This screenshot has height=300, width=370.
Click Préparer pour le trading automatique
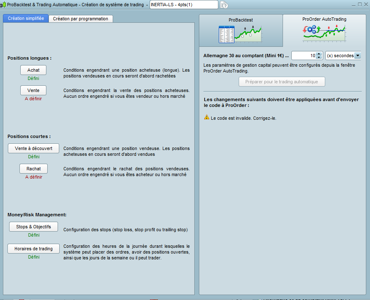pyautogui.click(x=282, y=82)
